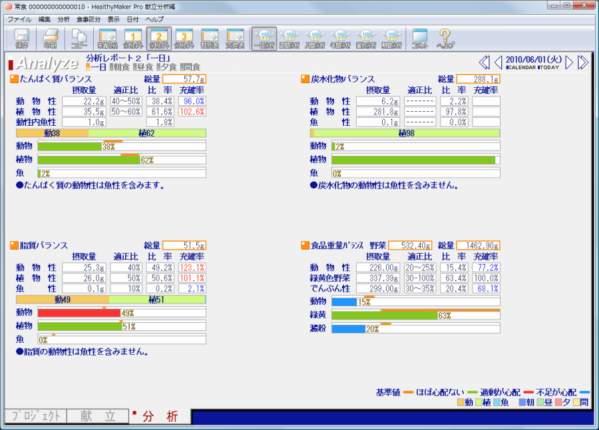Click the carbohydrate total field showing 288.1g
599x430 pixels.
coord(479,79)
